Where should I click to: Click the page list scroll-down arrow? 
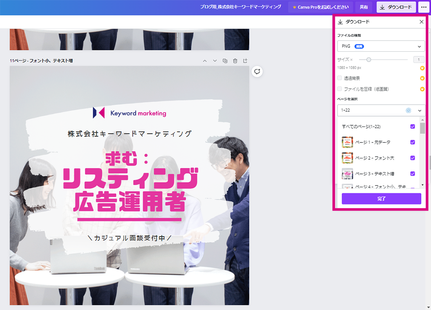click(422, 185)
